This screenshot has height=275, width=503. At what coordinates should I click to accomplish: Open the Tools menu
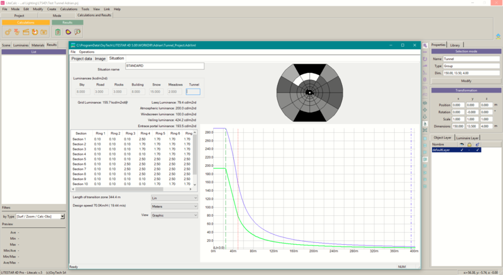[x=85, y=9]
